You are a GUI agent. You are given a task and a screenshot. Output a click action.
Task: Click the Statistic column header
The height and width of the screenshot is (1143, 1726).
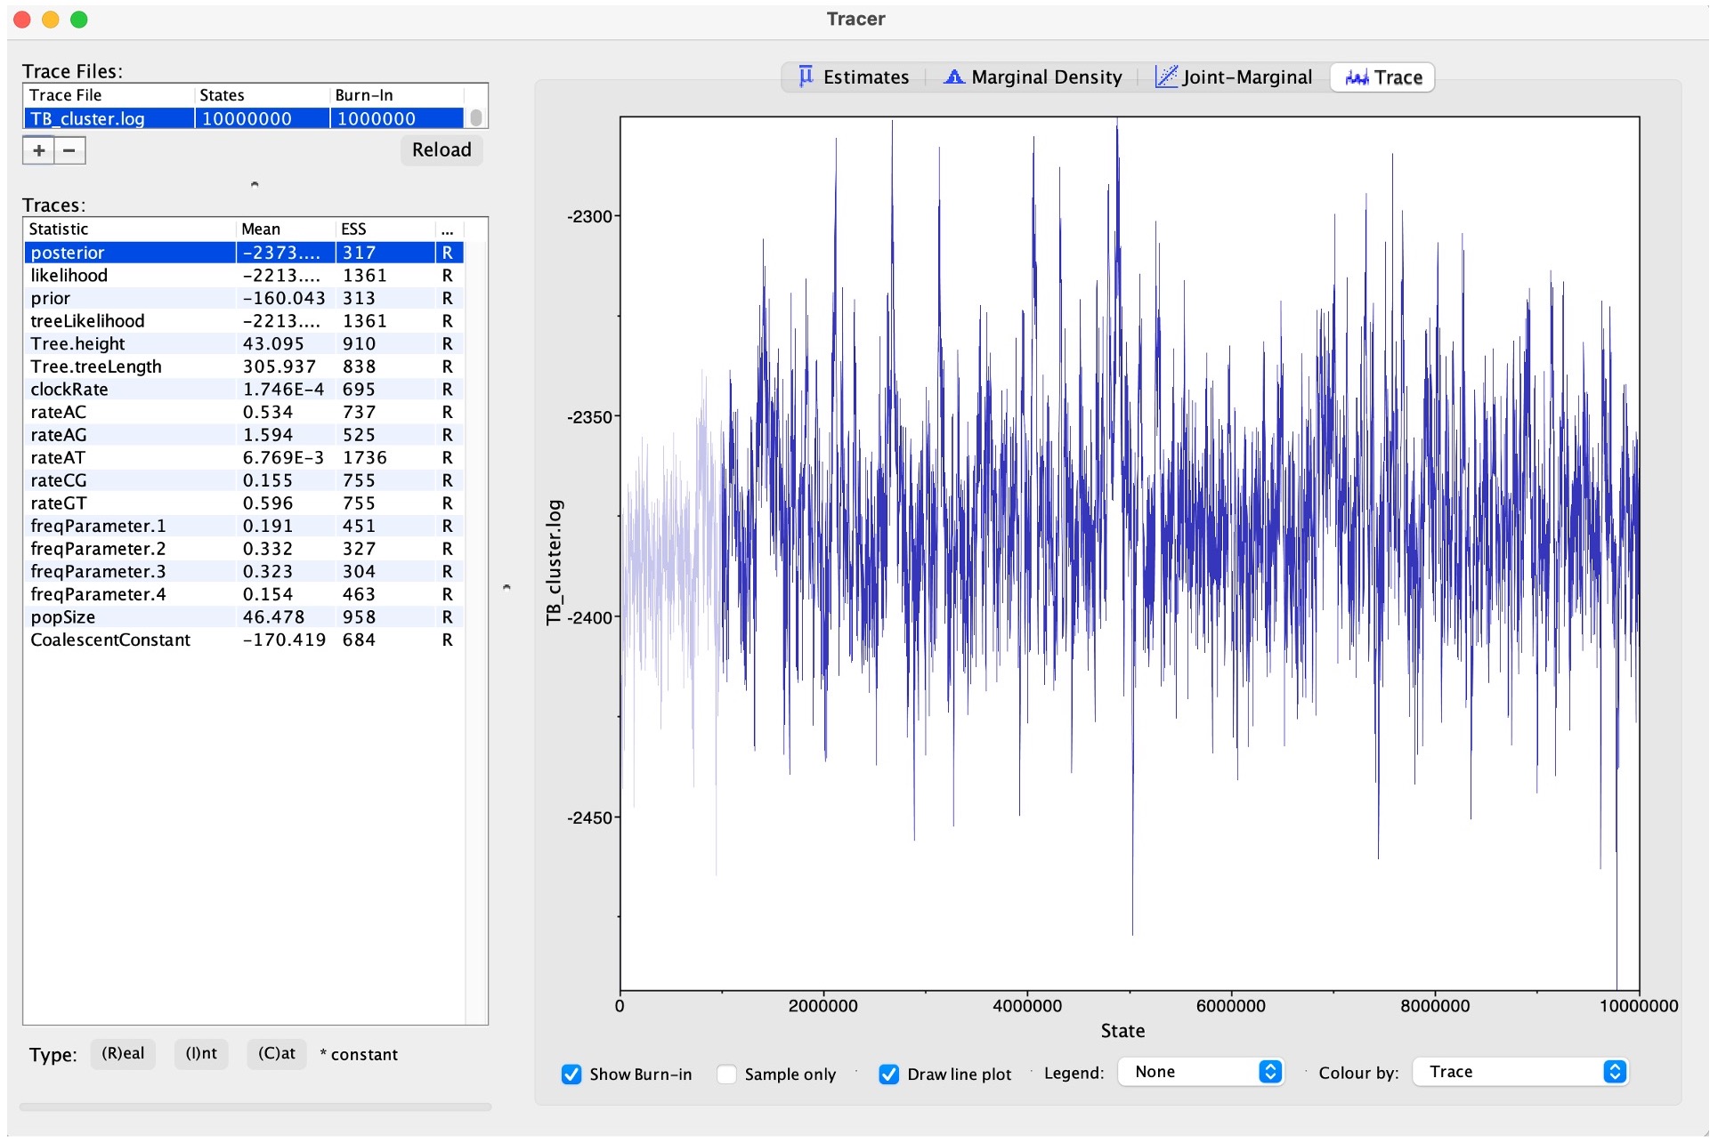130,229
